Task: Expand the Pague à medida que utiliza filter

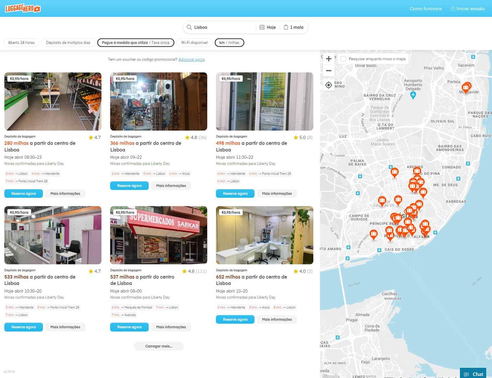Action: pos(135,43)
